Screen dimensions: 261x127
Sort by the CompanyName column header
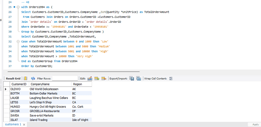(51, 84)
